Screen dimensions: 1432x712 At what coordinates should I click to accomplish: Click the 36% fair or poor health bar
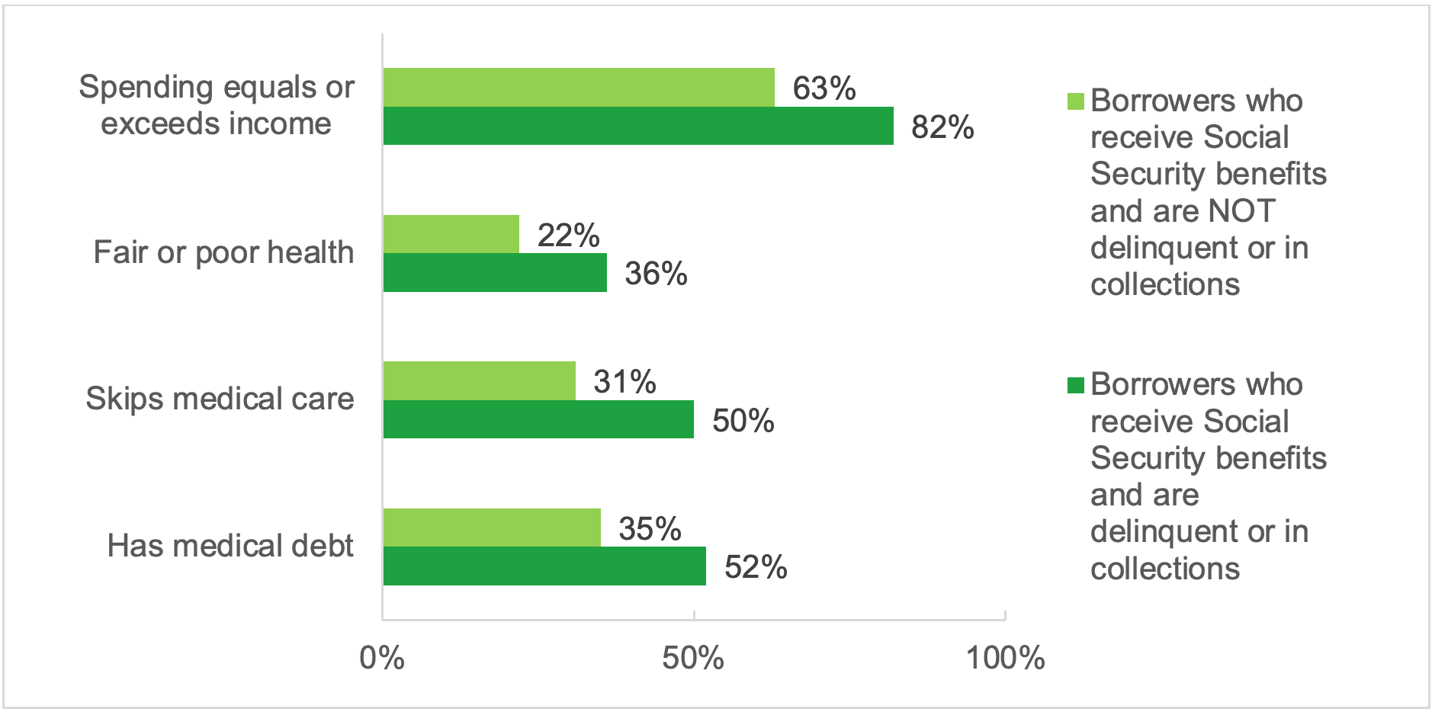(495, 273)
